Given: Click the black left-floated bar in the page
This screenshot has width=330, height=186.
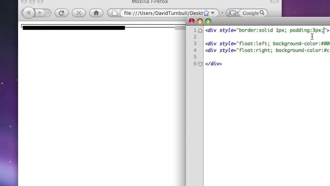Looking at the screenshot, I should [x=74, y=28].
